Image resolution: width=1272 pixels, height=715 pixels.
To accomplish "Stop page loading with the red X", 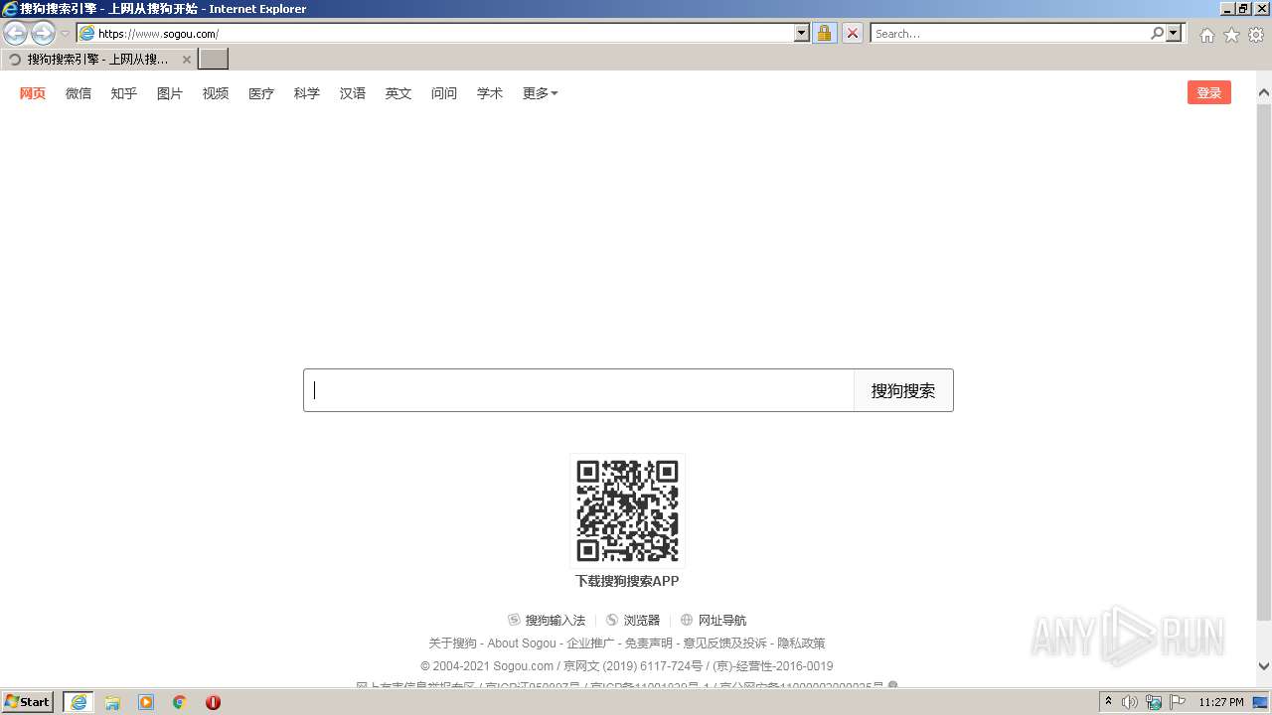I will [853, 34].
